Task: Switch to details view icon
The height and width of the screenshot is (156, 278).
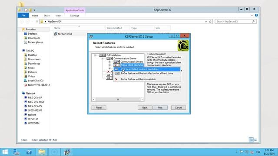Action: tap(251, 140)
